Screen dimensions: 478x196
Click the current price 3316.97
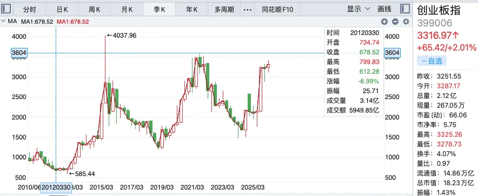[438, 35]
